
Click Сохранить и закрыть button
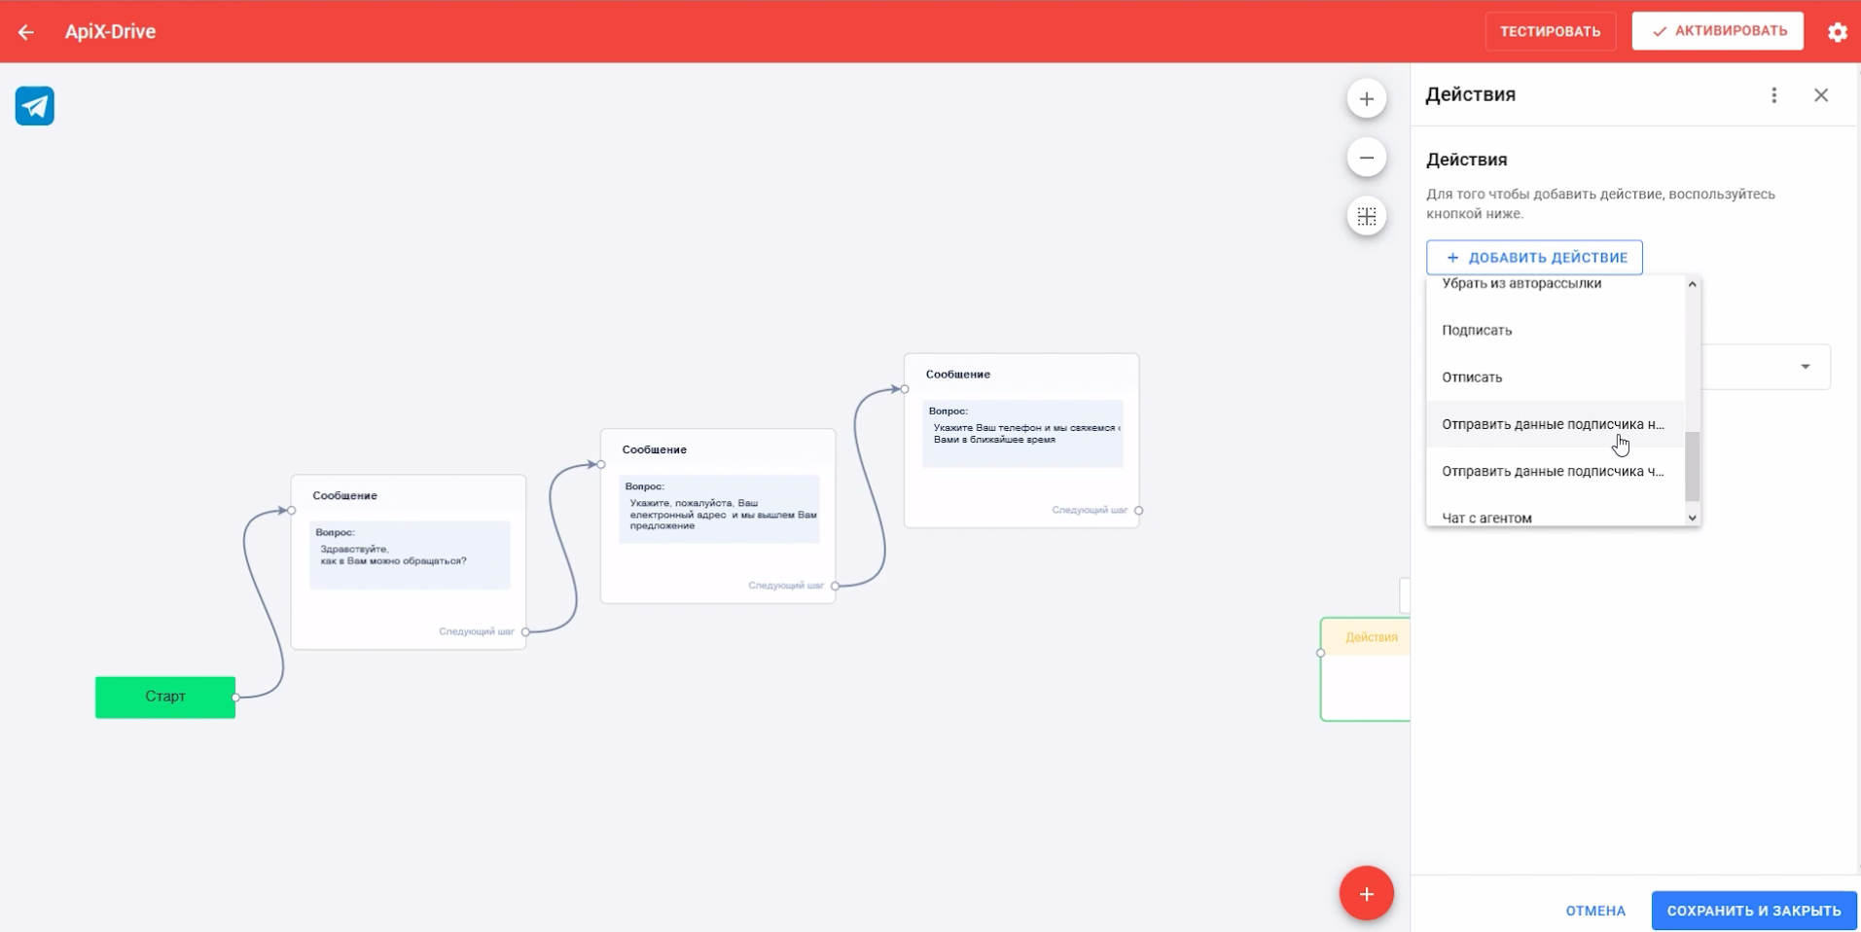[x=1753, y=911]
